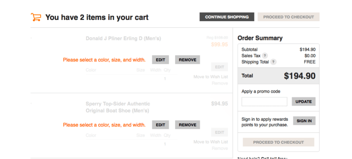Click the faded Edit button for Donald J Pliner
The image size is (352, 159).
(220, 67)
